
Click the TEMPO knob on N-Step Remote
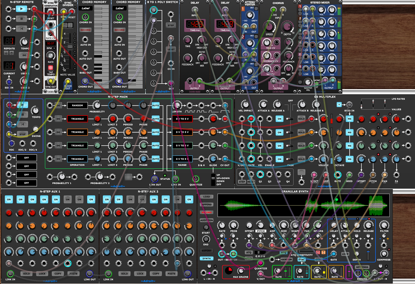(x=24, y=42)
